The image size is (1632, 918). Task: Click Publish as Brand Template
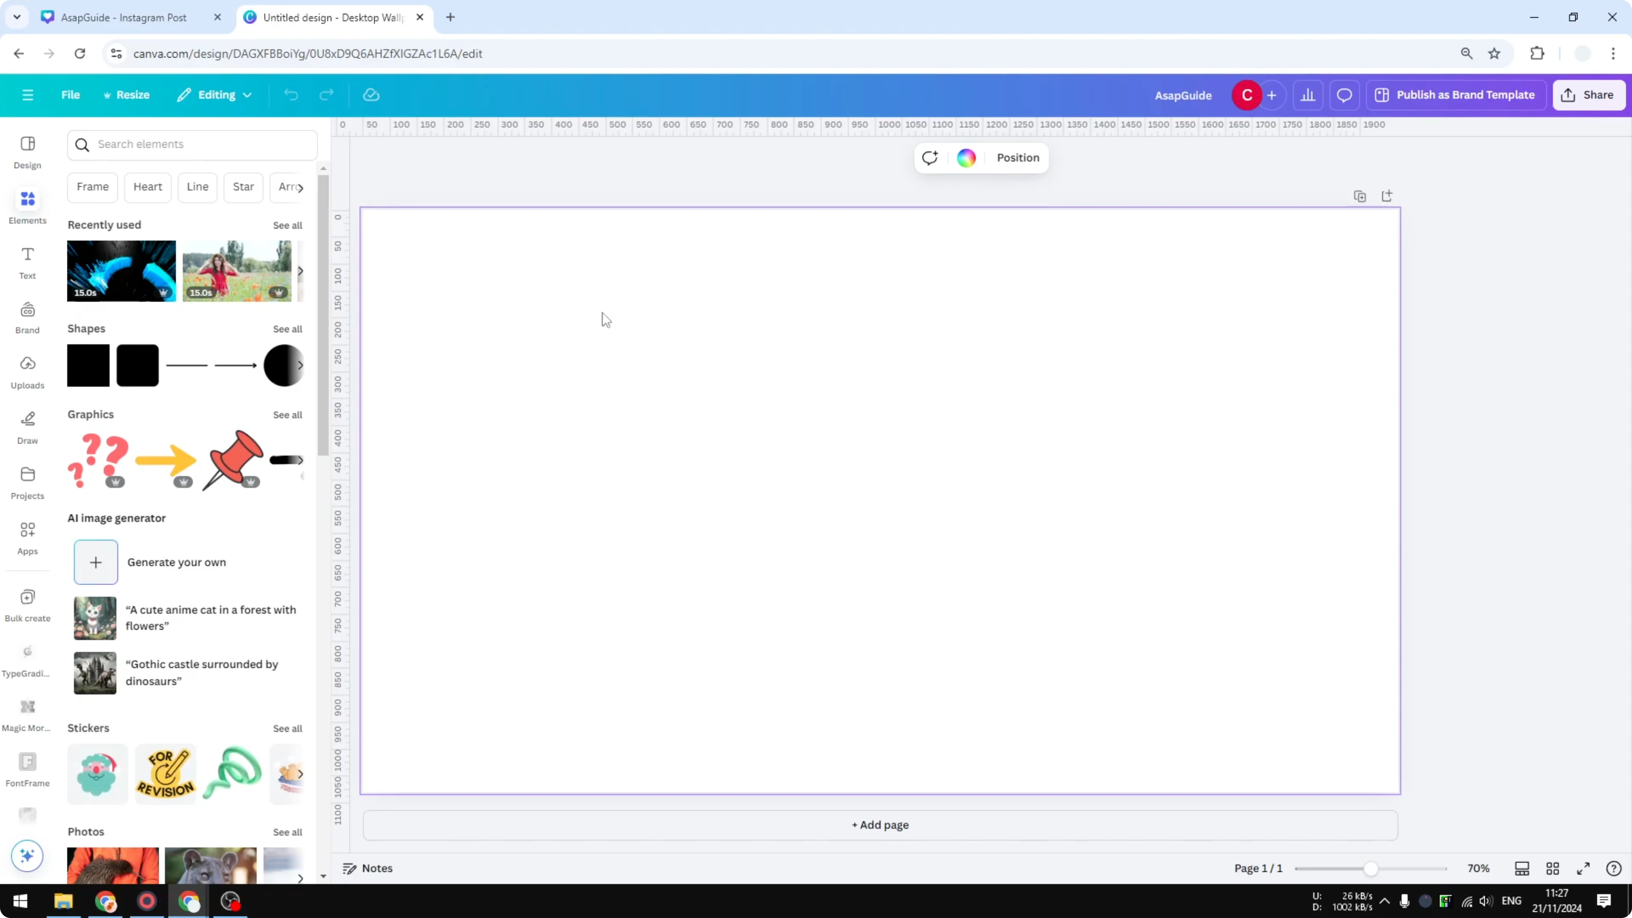point(1455,95)
